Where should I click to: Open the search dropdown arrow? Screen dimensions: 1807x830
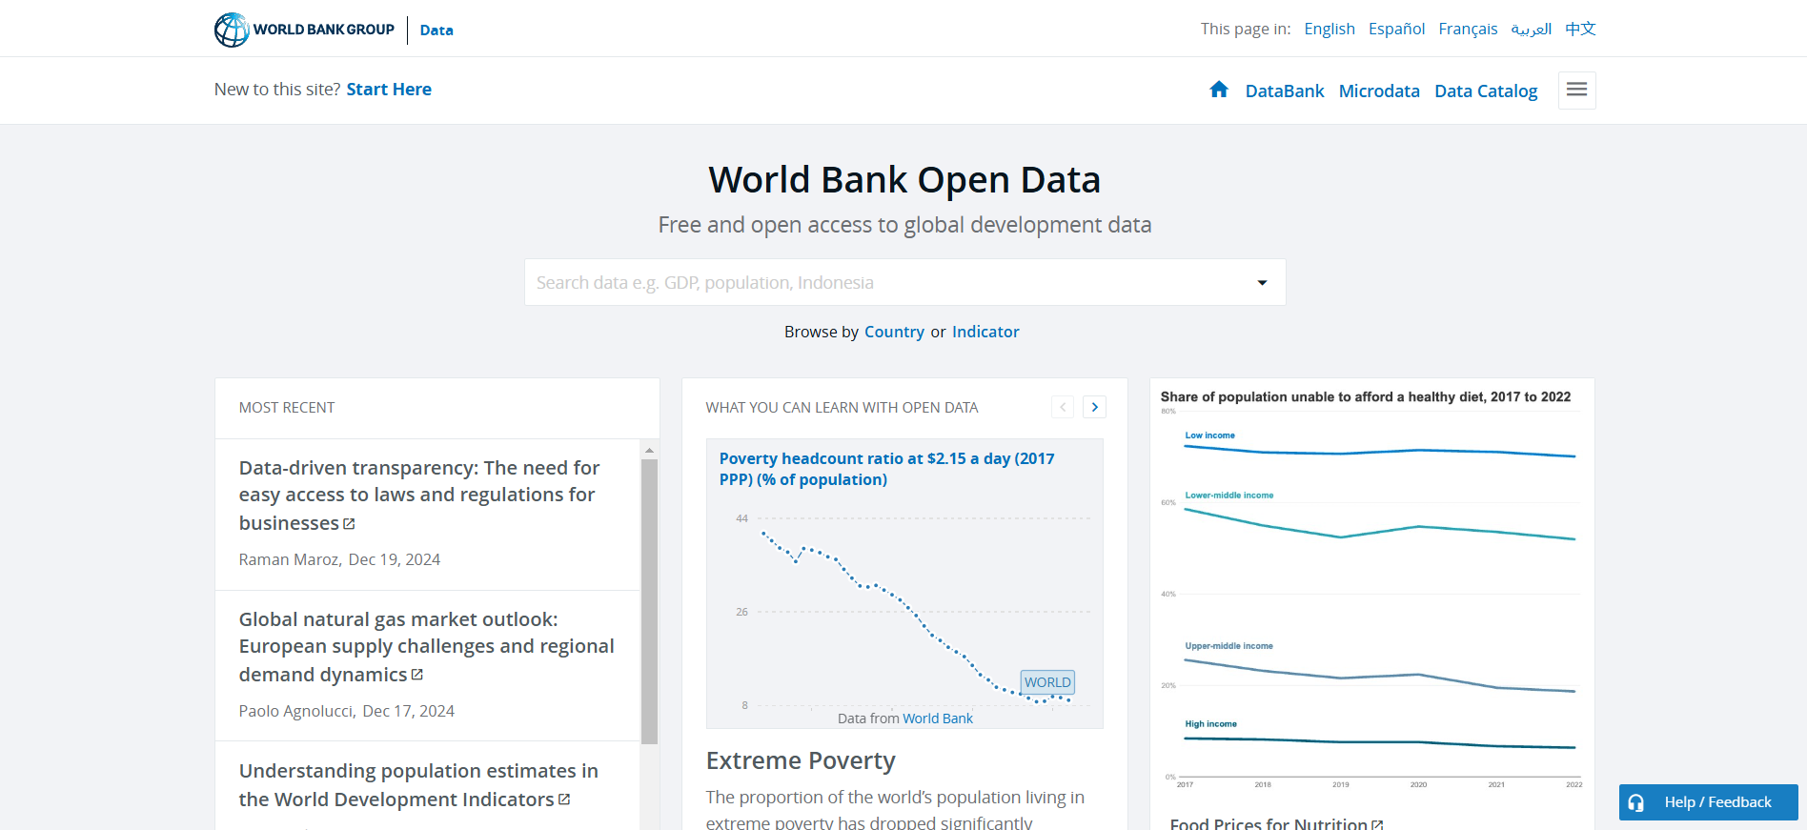1262,283
